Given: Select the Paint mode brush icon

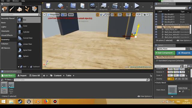Looking at the screenshot, I should click(12, 9).
